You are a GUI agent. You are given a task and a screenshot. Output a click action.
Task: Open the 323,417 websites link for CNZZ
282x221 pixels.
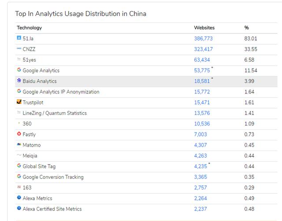pyautogui.click(x=203, y=49)
